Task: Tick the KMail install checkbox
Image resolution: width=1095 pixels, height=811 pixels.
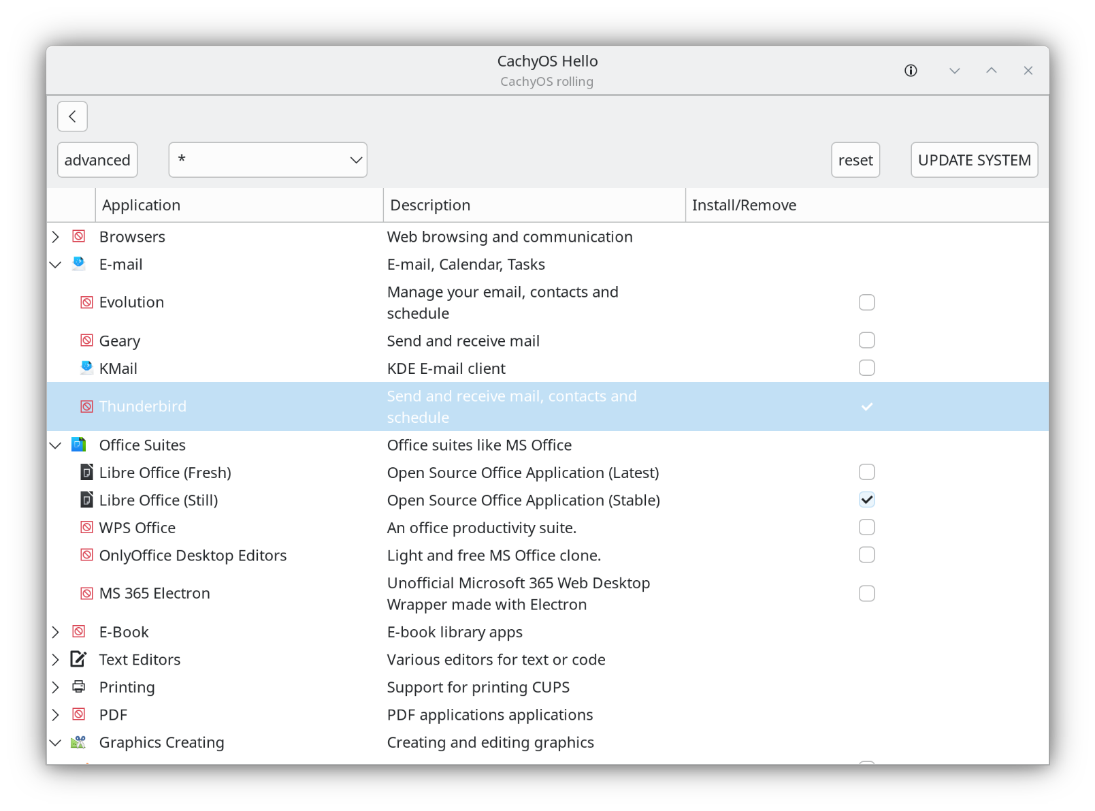Action: click(x=866, y=368)
